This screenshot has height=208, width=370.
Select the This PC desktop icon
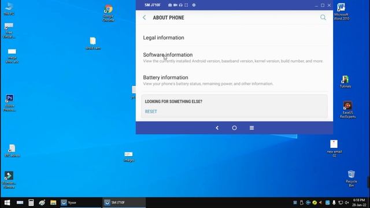coord(9,9)
